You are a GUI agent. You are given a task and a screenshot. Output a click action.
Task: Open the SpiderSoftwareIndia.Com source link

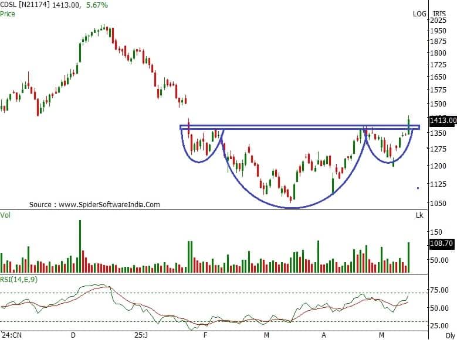click(x=94, y=205)
